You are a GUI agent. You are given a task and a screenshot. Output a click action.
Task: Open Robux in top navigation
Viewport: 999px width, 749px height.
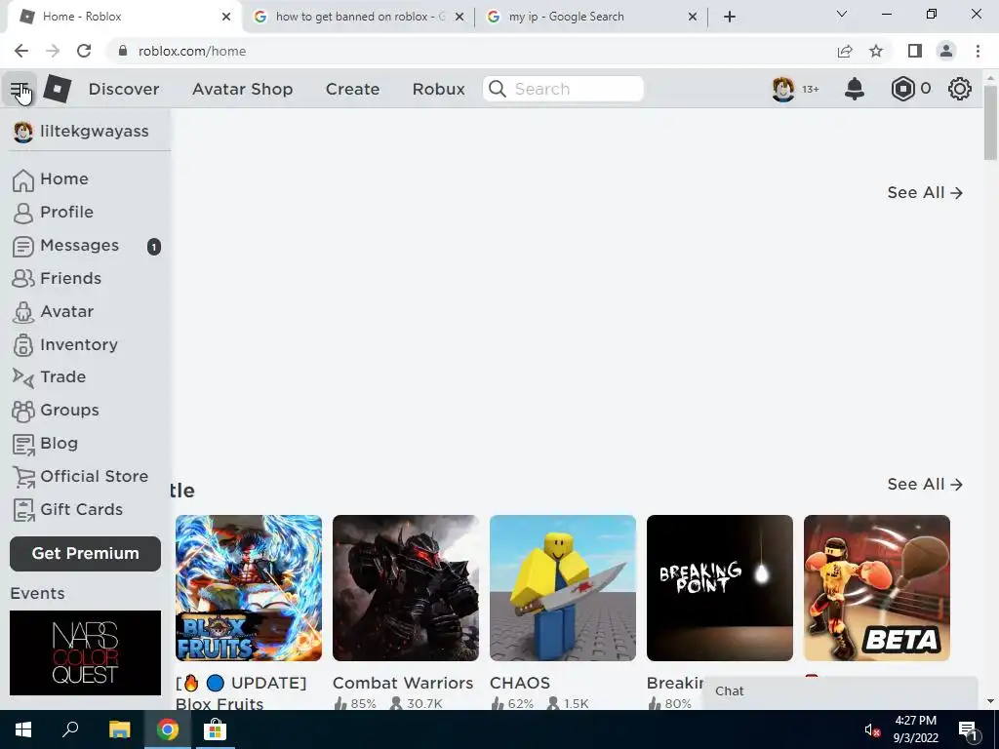[438, 89]
